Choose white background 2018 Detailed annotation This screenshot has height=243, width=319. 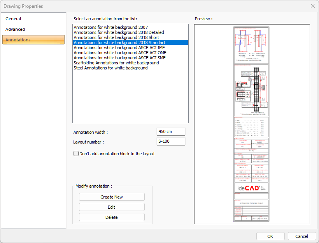(x=119, y=32)
